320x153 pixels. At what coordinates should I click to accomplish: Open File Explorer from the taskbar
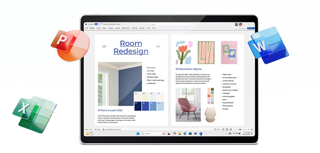point(180,133)
